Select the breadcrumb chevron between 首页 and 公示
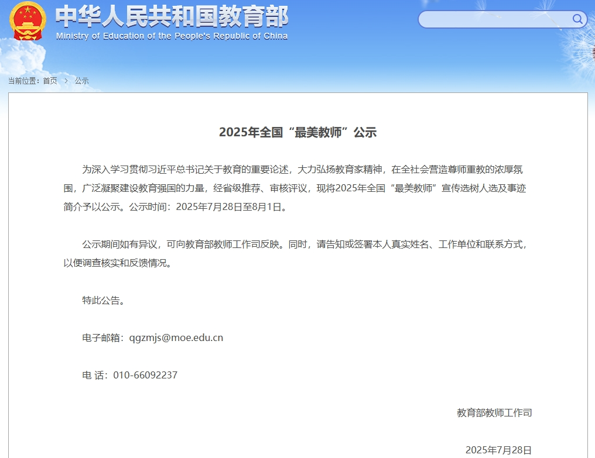 (66, 81)
